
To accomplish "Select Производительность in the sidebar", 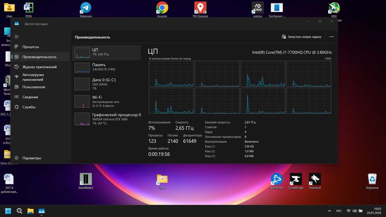I will [41, 57].
